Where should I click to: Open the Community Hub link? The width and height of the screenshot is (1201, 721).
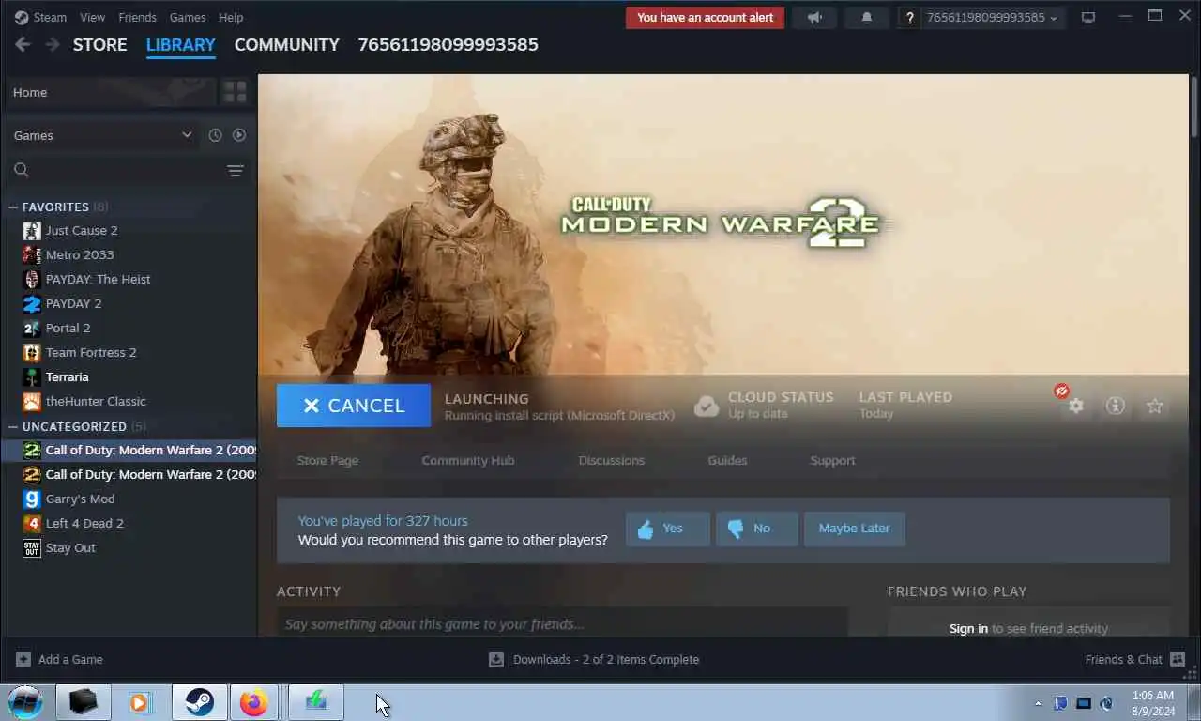coord(467,460)
